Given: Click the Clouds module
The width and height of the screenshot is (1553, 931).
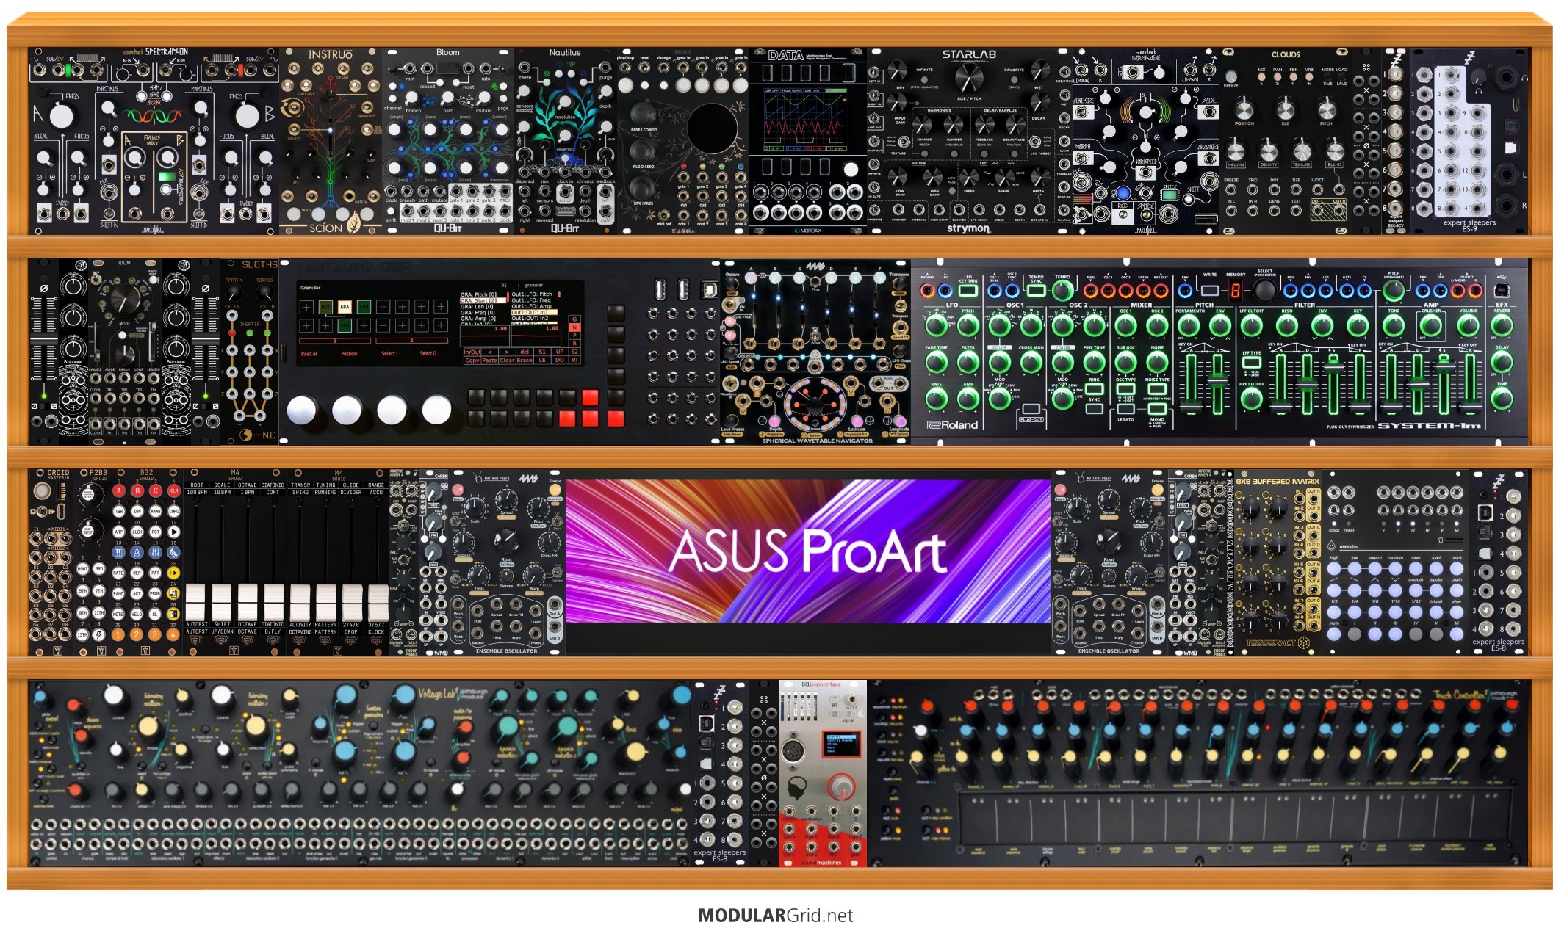Looking at the screenshot, I should pos(1286,141).
